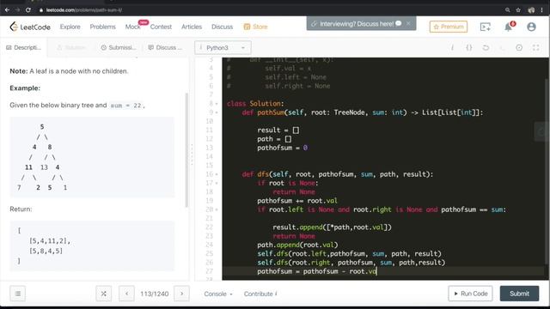Open editor settings gear icon
The width and height of the screenshot is (550, 309).
tap(519, 48)
